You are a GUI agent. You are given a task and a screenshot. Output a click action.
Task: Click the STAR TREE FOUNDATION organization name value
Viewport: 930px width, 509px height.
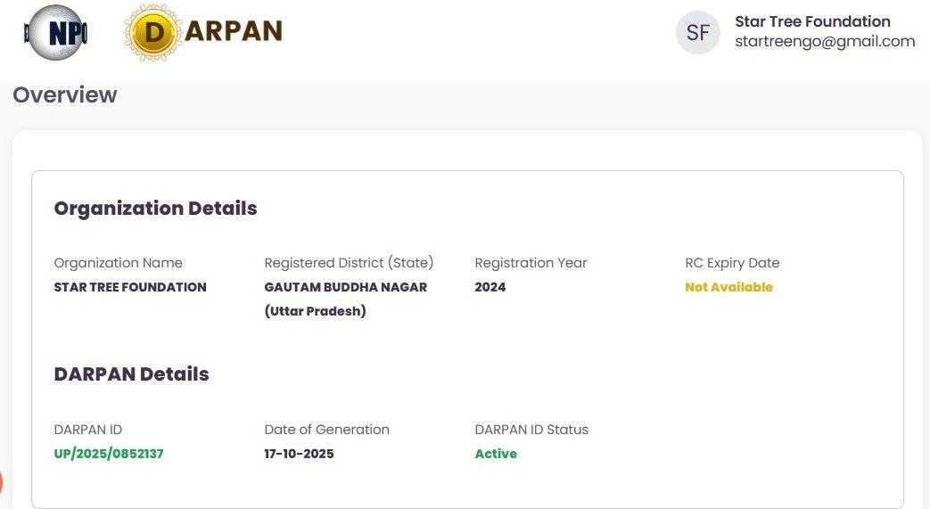tap(130, 287)
